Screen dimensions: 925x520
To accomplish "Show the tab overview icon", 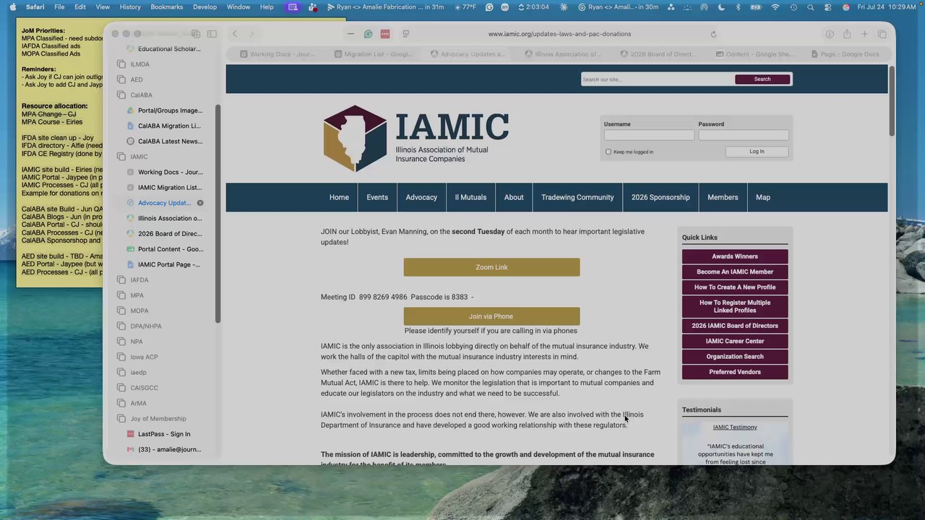I will pyautogui.click(x=882, y=34).
